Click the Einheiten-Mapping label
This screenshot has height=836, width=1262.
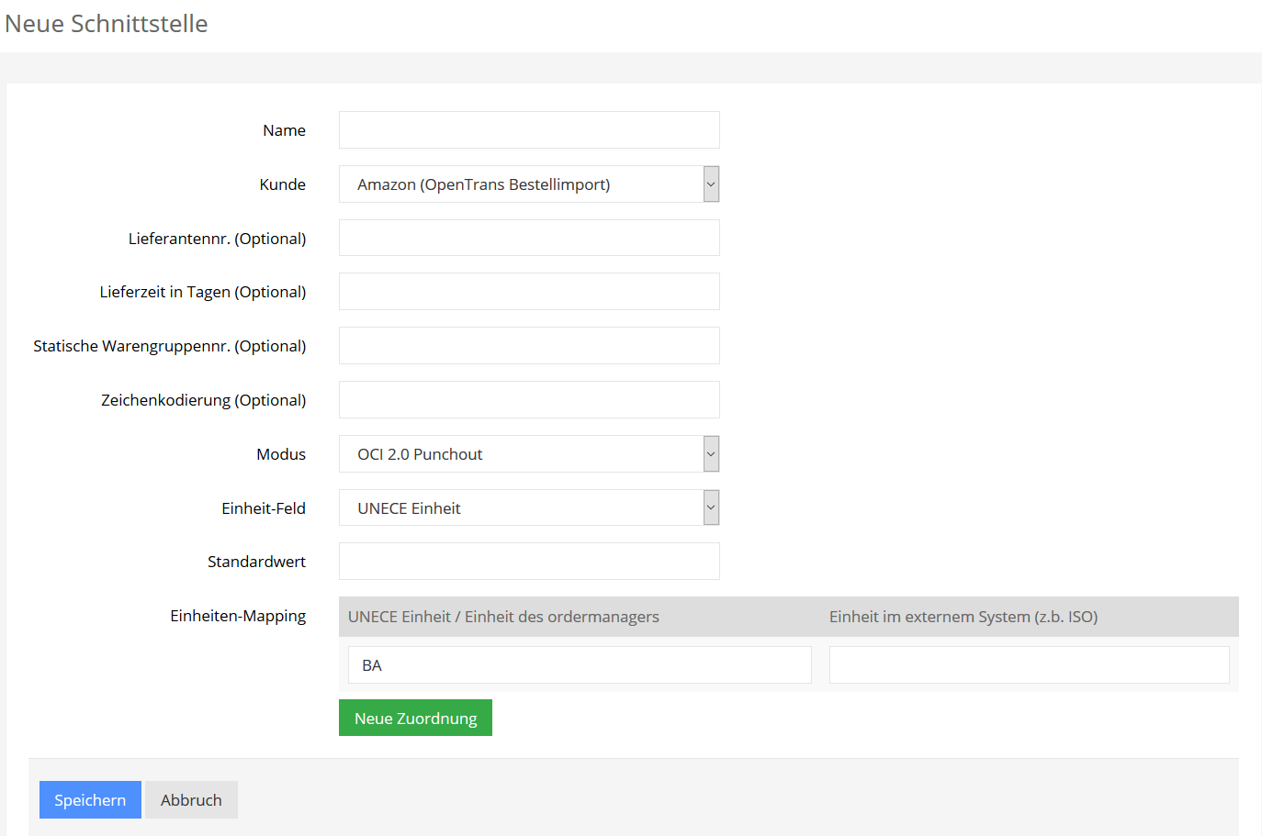[x=238, y=616]
